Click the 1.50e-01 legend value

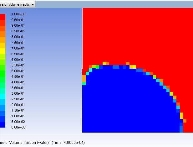tap(18, 111)
